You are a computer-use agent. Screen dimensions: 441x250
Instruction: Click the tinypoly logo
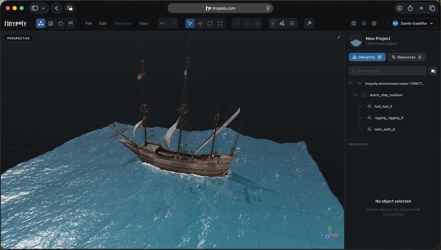tap(16, 23)
